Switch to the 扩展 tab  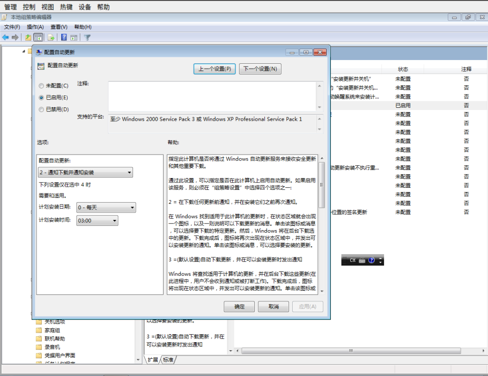[153, 360]
